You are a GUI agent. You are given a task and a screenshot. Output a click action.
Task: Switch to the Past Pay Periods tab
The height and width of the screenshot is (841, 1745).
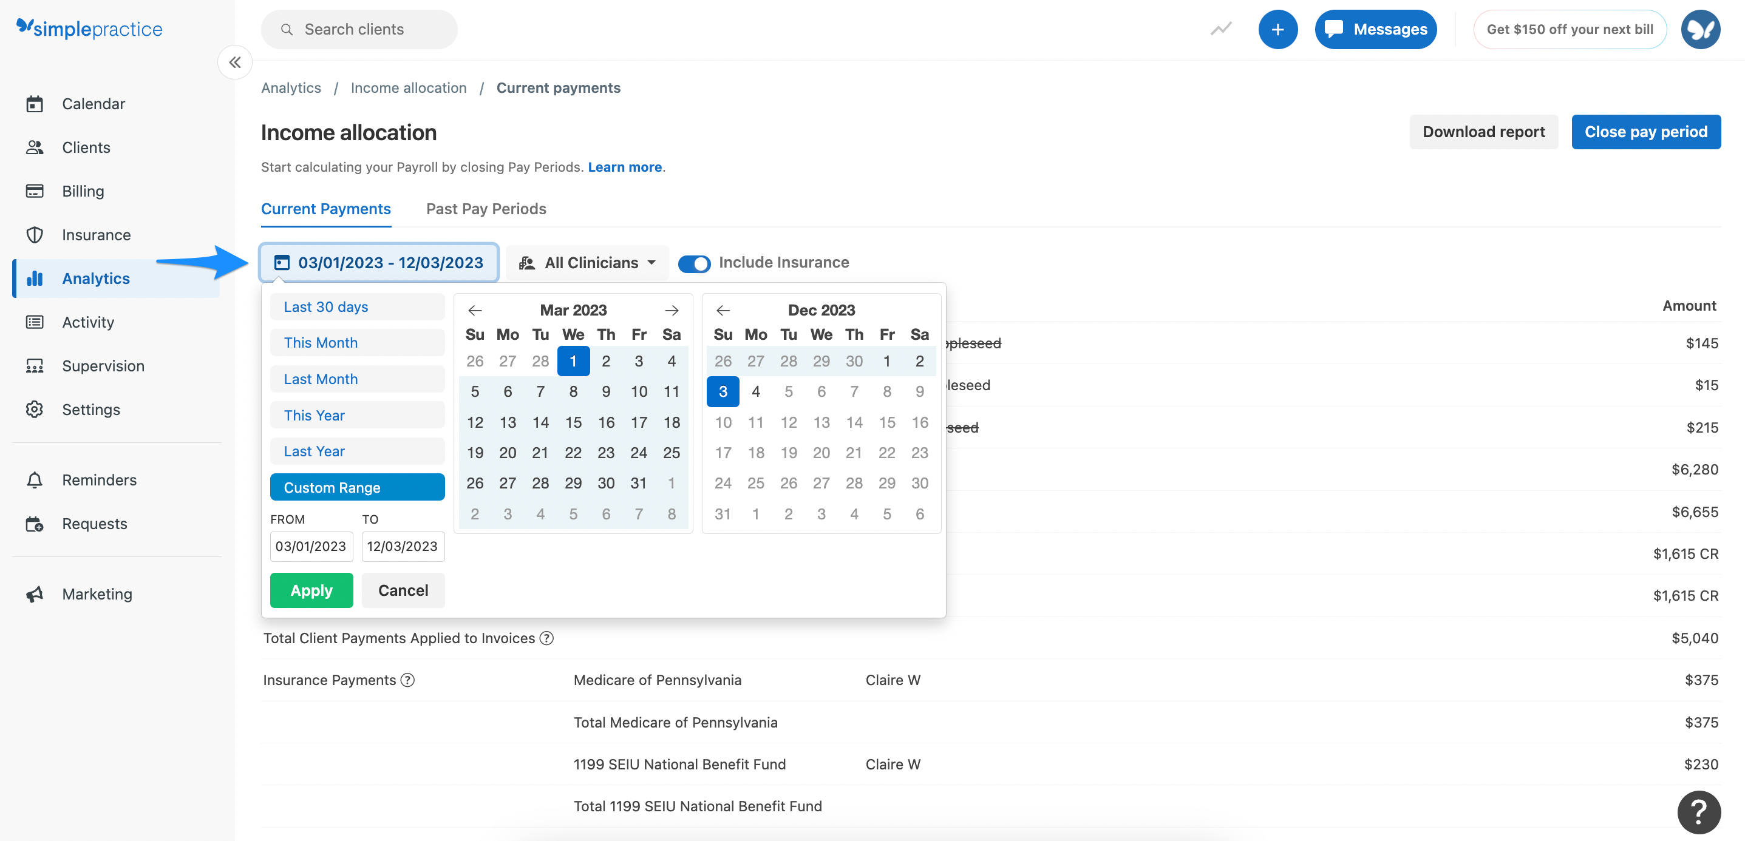tap(486, 209)
